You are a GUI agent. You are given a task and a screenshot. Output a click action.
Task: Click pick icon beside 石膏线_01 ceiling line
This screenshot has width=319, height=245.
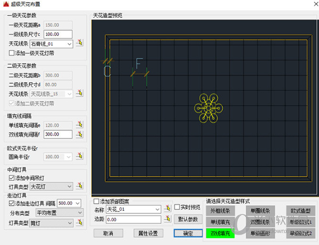coord(80,43)
